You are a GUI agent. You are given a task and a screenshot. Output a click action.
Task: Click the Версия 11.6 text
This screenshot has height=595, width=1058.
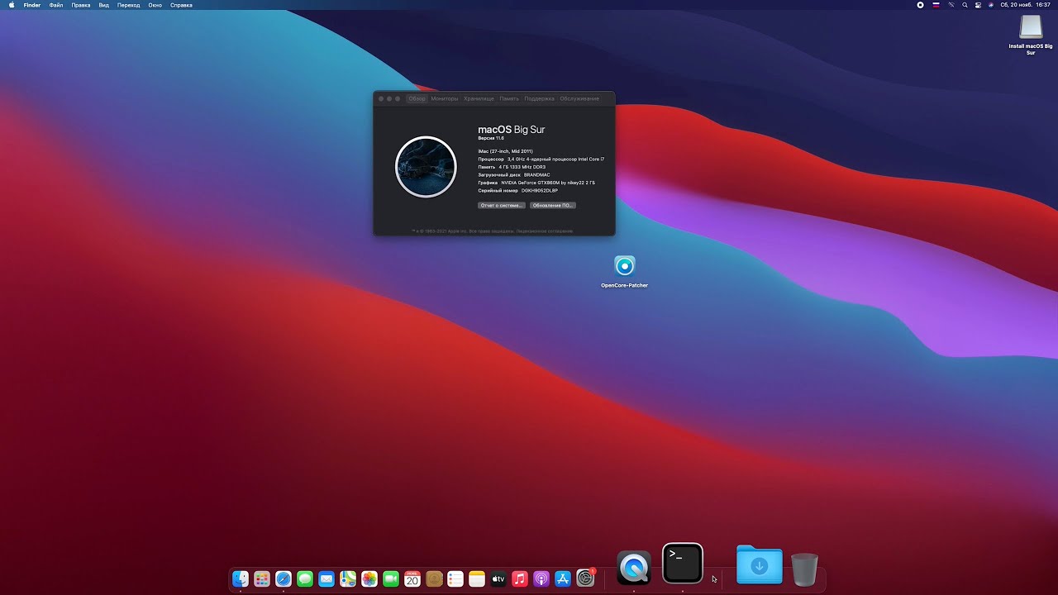coord(491,138)
